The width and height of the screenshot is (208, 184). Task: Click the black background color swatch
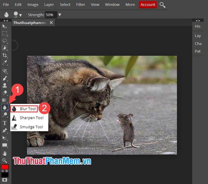coord(5,175)
